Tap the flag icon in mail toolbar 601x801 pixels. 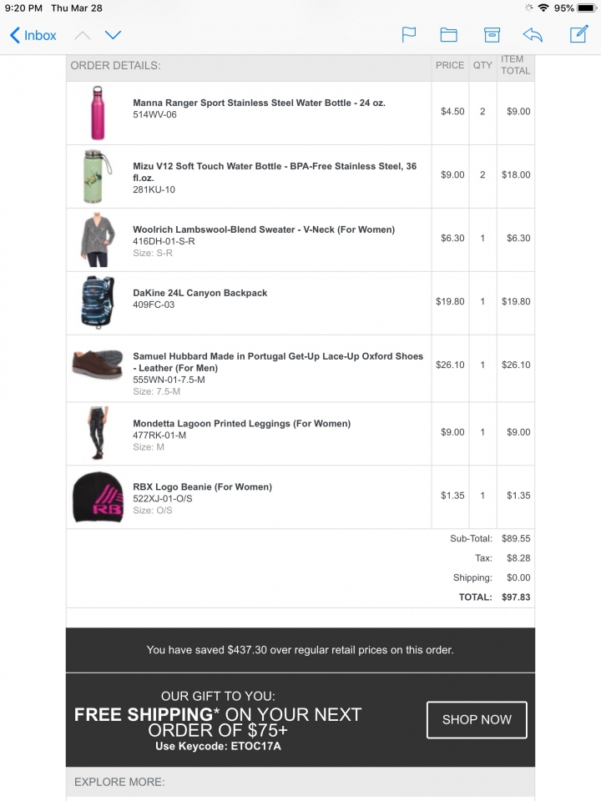(x=409, y=35)
